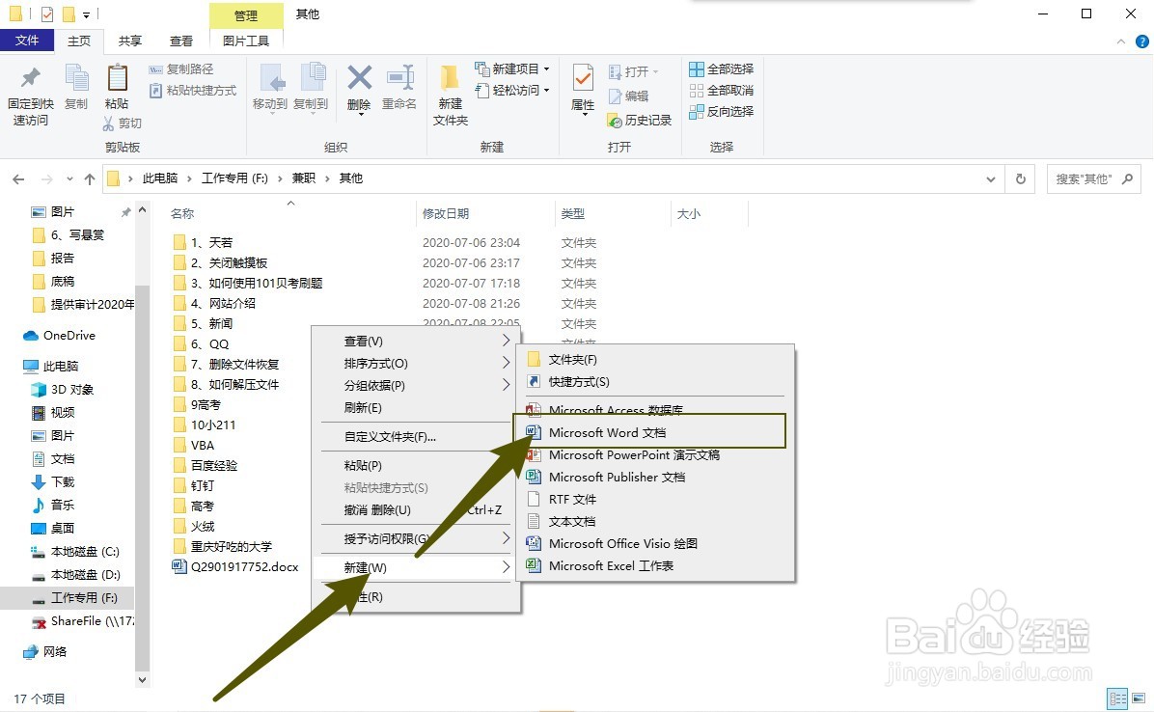Sort by the Type (类型) column header
This screenshot has height=712, width=1154.
[572, 213]
